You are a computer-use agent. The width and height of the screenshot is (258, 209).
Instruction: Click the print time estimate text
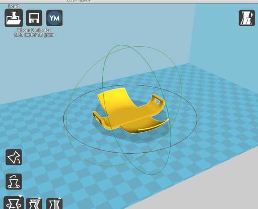click(x=34, y=30)
